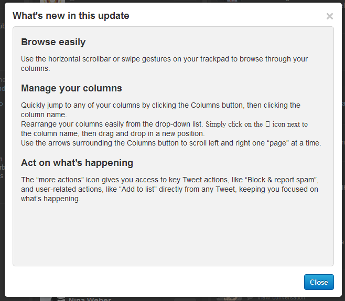Open Nina Weber's profile name below dialog

tap(90, 299)
